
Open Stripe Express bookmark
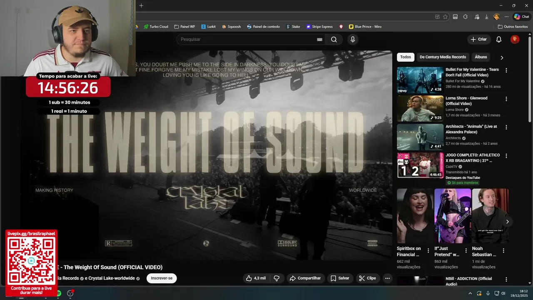[x=319, y=27]
